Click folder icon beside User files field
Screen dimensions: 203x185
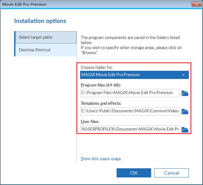point(185,130)
